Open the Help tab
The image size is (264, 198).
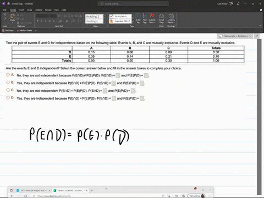click(64, 10)
